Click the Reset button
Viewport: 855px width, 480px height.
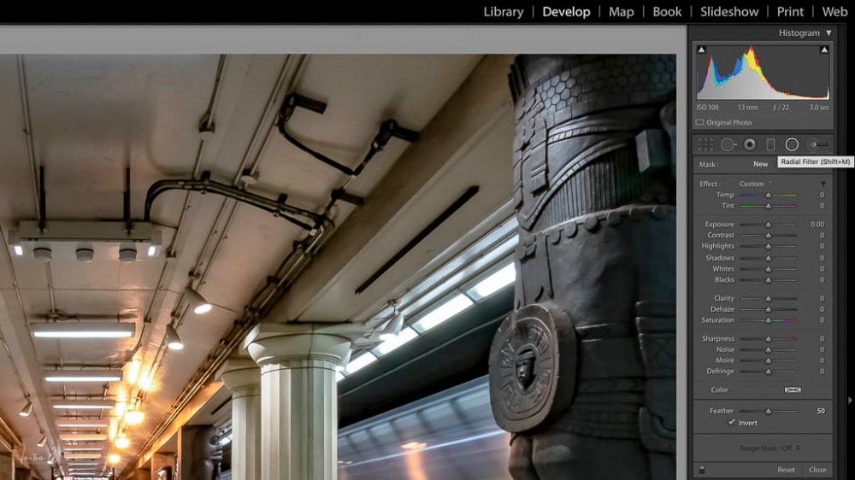pos(786,470)
